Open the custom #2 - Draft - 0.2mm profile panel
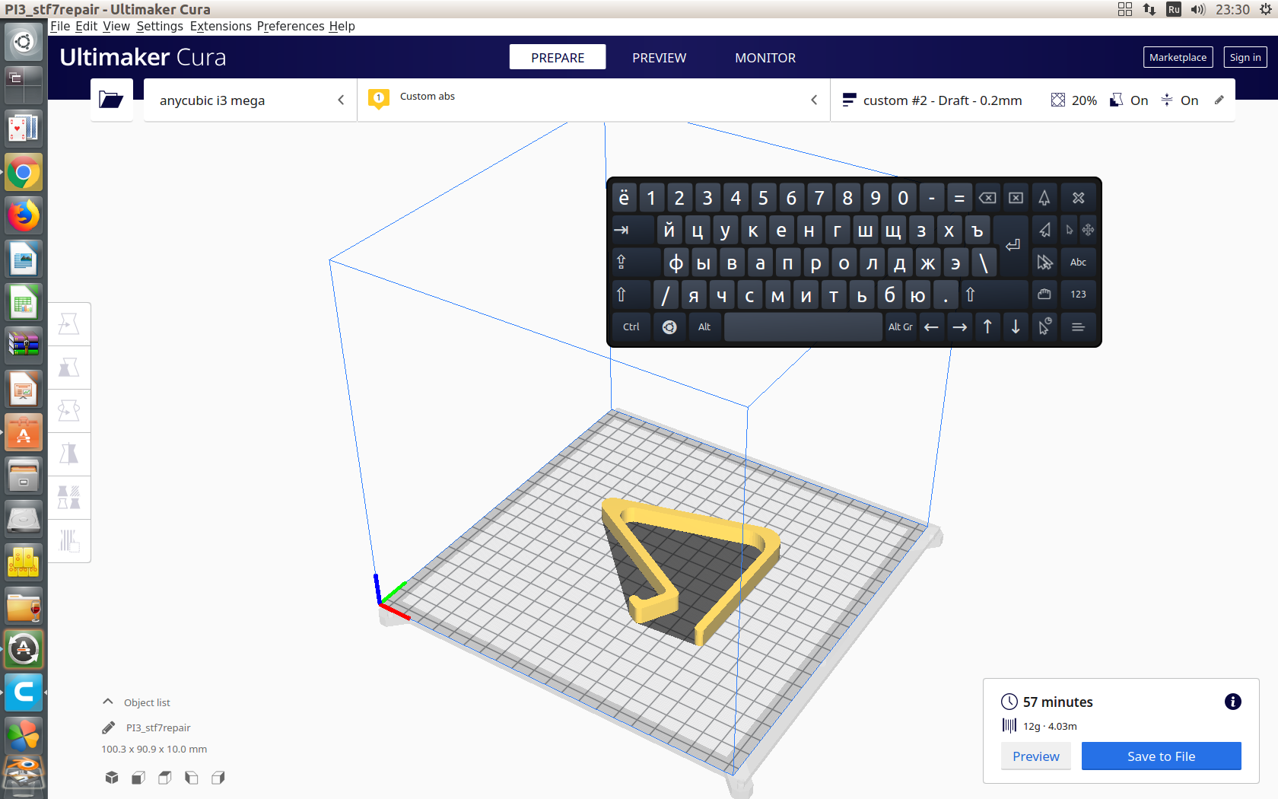This screenshot has width=1278, height=799. coord(1032,100)
